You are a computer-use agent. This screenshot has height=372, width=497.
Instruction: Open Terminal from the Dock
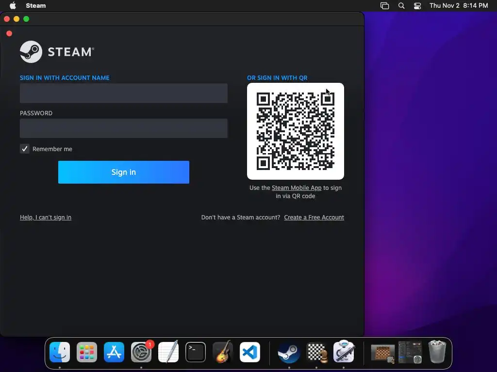point(196,352)
